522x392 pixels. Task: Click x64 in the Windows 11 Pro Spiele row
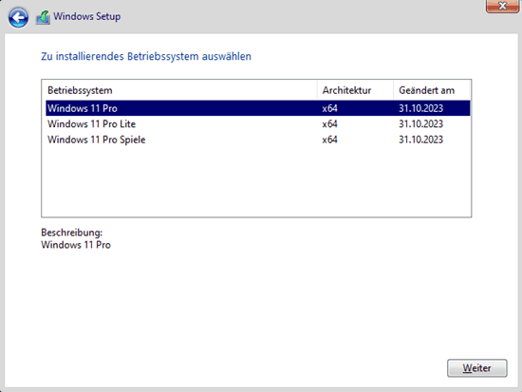[329, 140]
